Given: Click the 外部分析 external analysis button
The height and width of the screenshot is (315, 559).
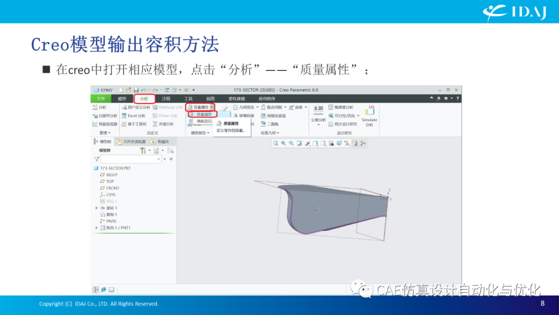Looking at the screenshot, I should (163, 124).
